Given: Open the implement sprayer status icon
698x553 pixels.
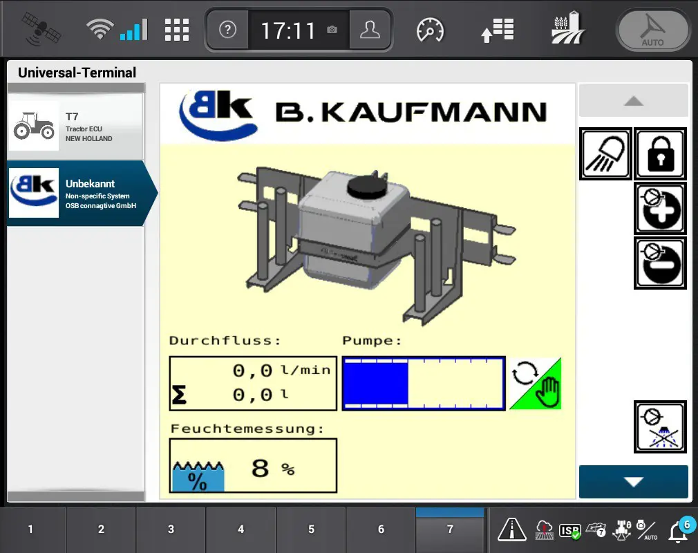Looking at the screenshot, I should [622, 530].
